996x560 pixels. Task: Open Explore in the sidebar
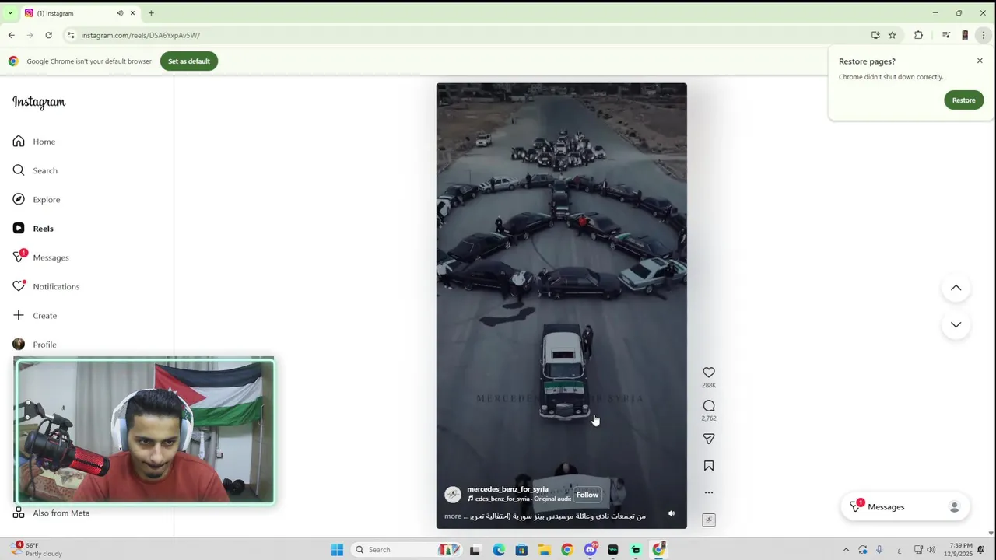click(37, 200)
